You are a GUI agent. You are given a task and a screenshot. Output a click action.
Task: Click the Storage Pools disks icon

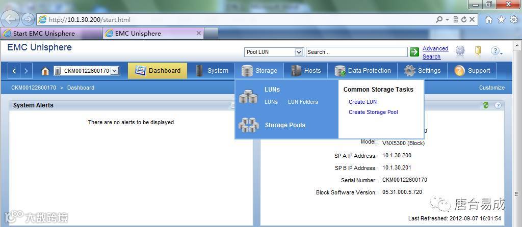pyautogui.click(x=248, y=125)
